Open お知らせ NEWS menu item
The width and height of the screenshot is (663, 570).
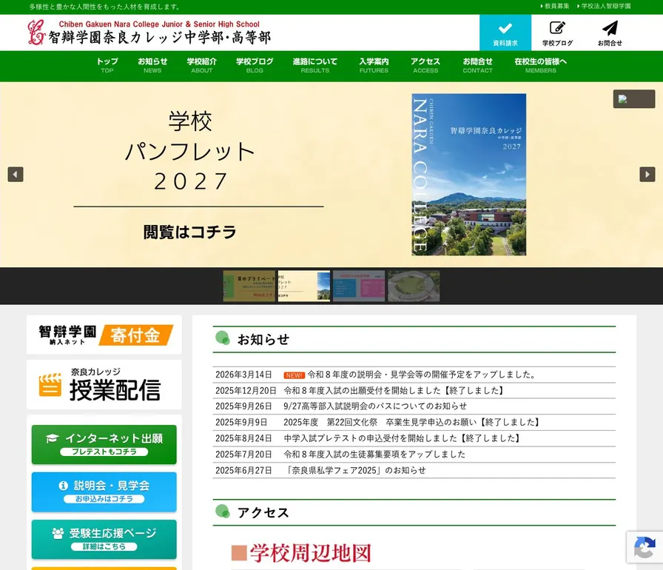coord(152,66)
